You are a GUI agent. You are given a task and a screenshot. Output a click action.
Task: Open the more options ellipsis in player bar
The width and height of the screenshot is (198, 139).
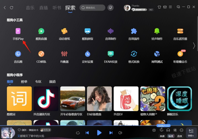tap(181, 130)
